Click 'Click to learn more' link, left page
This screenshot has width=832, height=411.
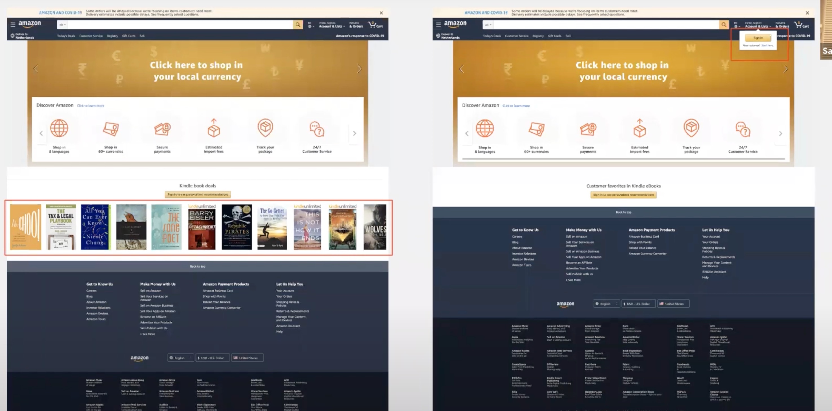tap(90, 106)
